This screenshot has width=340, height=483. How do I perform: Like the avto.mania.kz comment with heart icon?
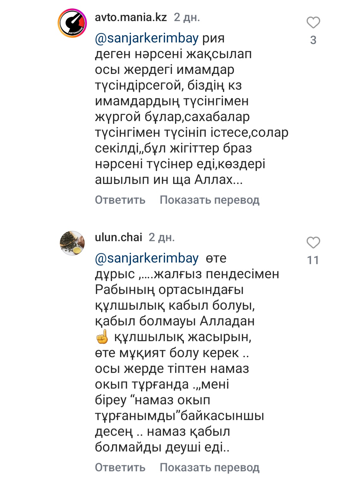(x=313, y=23)
